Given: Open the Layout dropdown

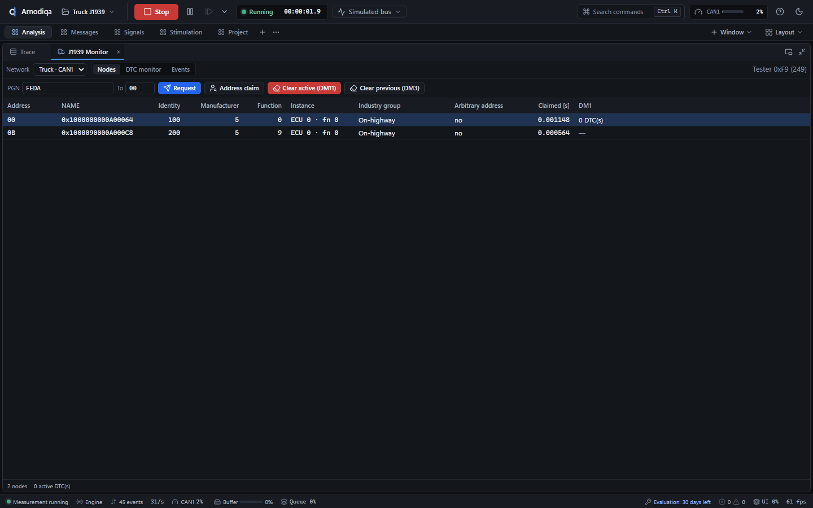Looking at the screenshot, I should [784, 32].
